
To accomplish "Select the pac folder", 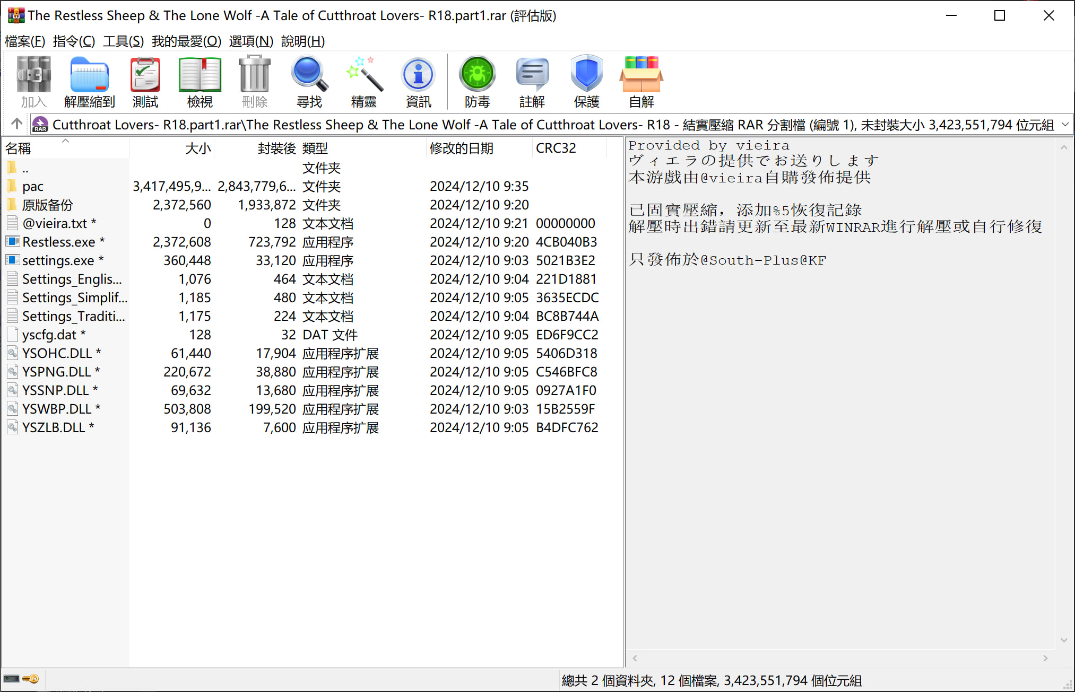I will coord(33,187).
